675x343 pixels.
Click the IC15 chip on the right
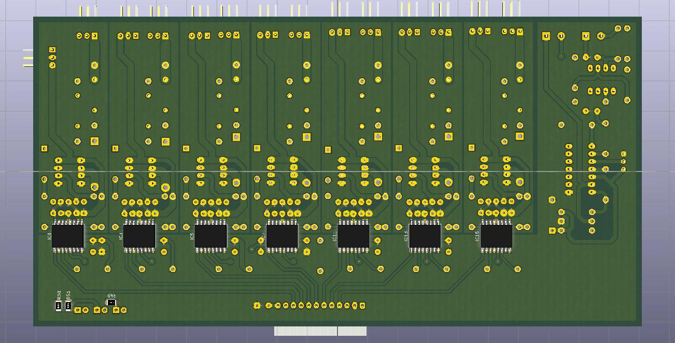(x=497, y=236)
